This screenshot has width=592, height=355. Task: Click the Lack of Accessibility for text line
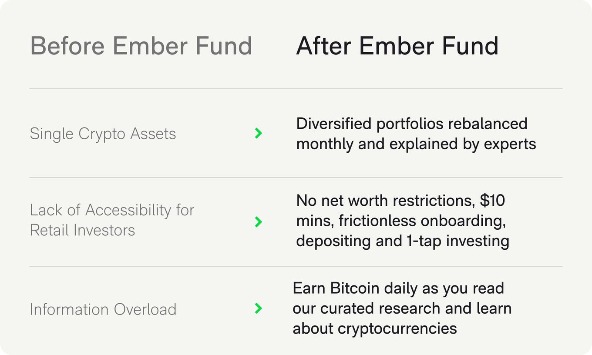coord(112,210)
